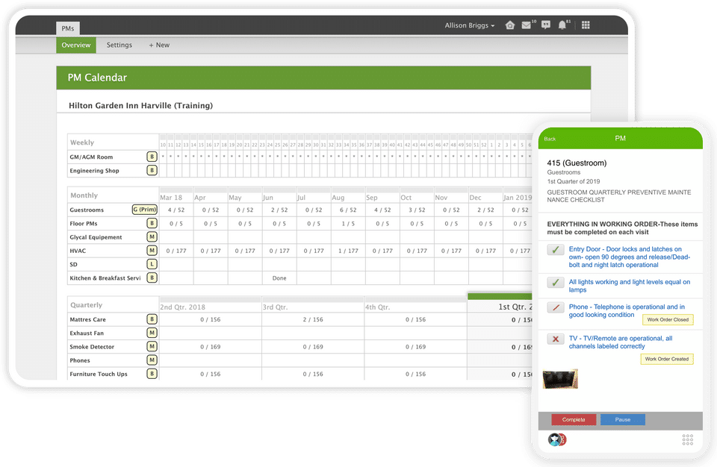The width and height of the screenshot is (717, 467).
Task: Click the B badge for Mattres Care
Action: tap(152, 319)
